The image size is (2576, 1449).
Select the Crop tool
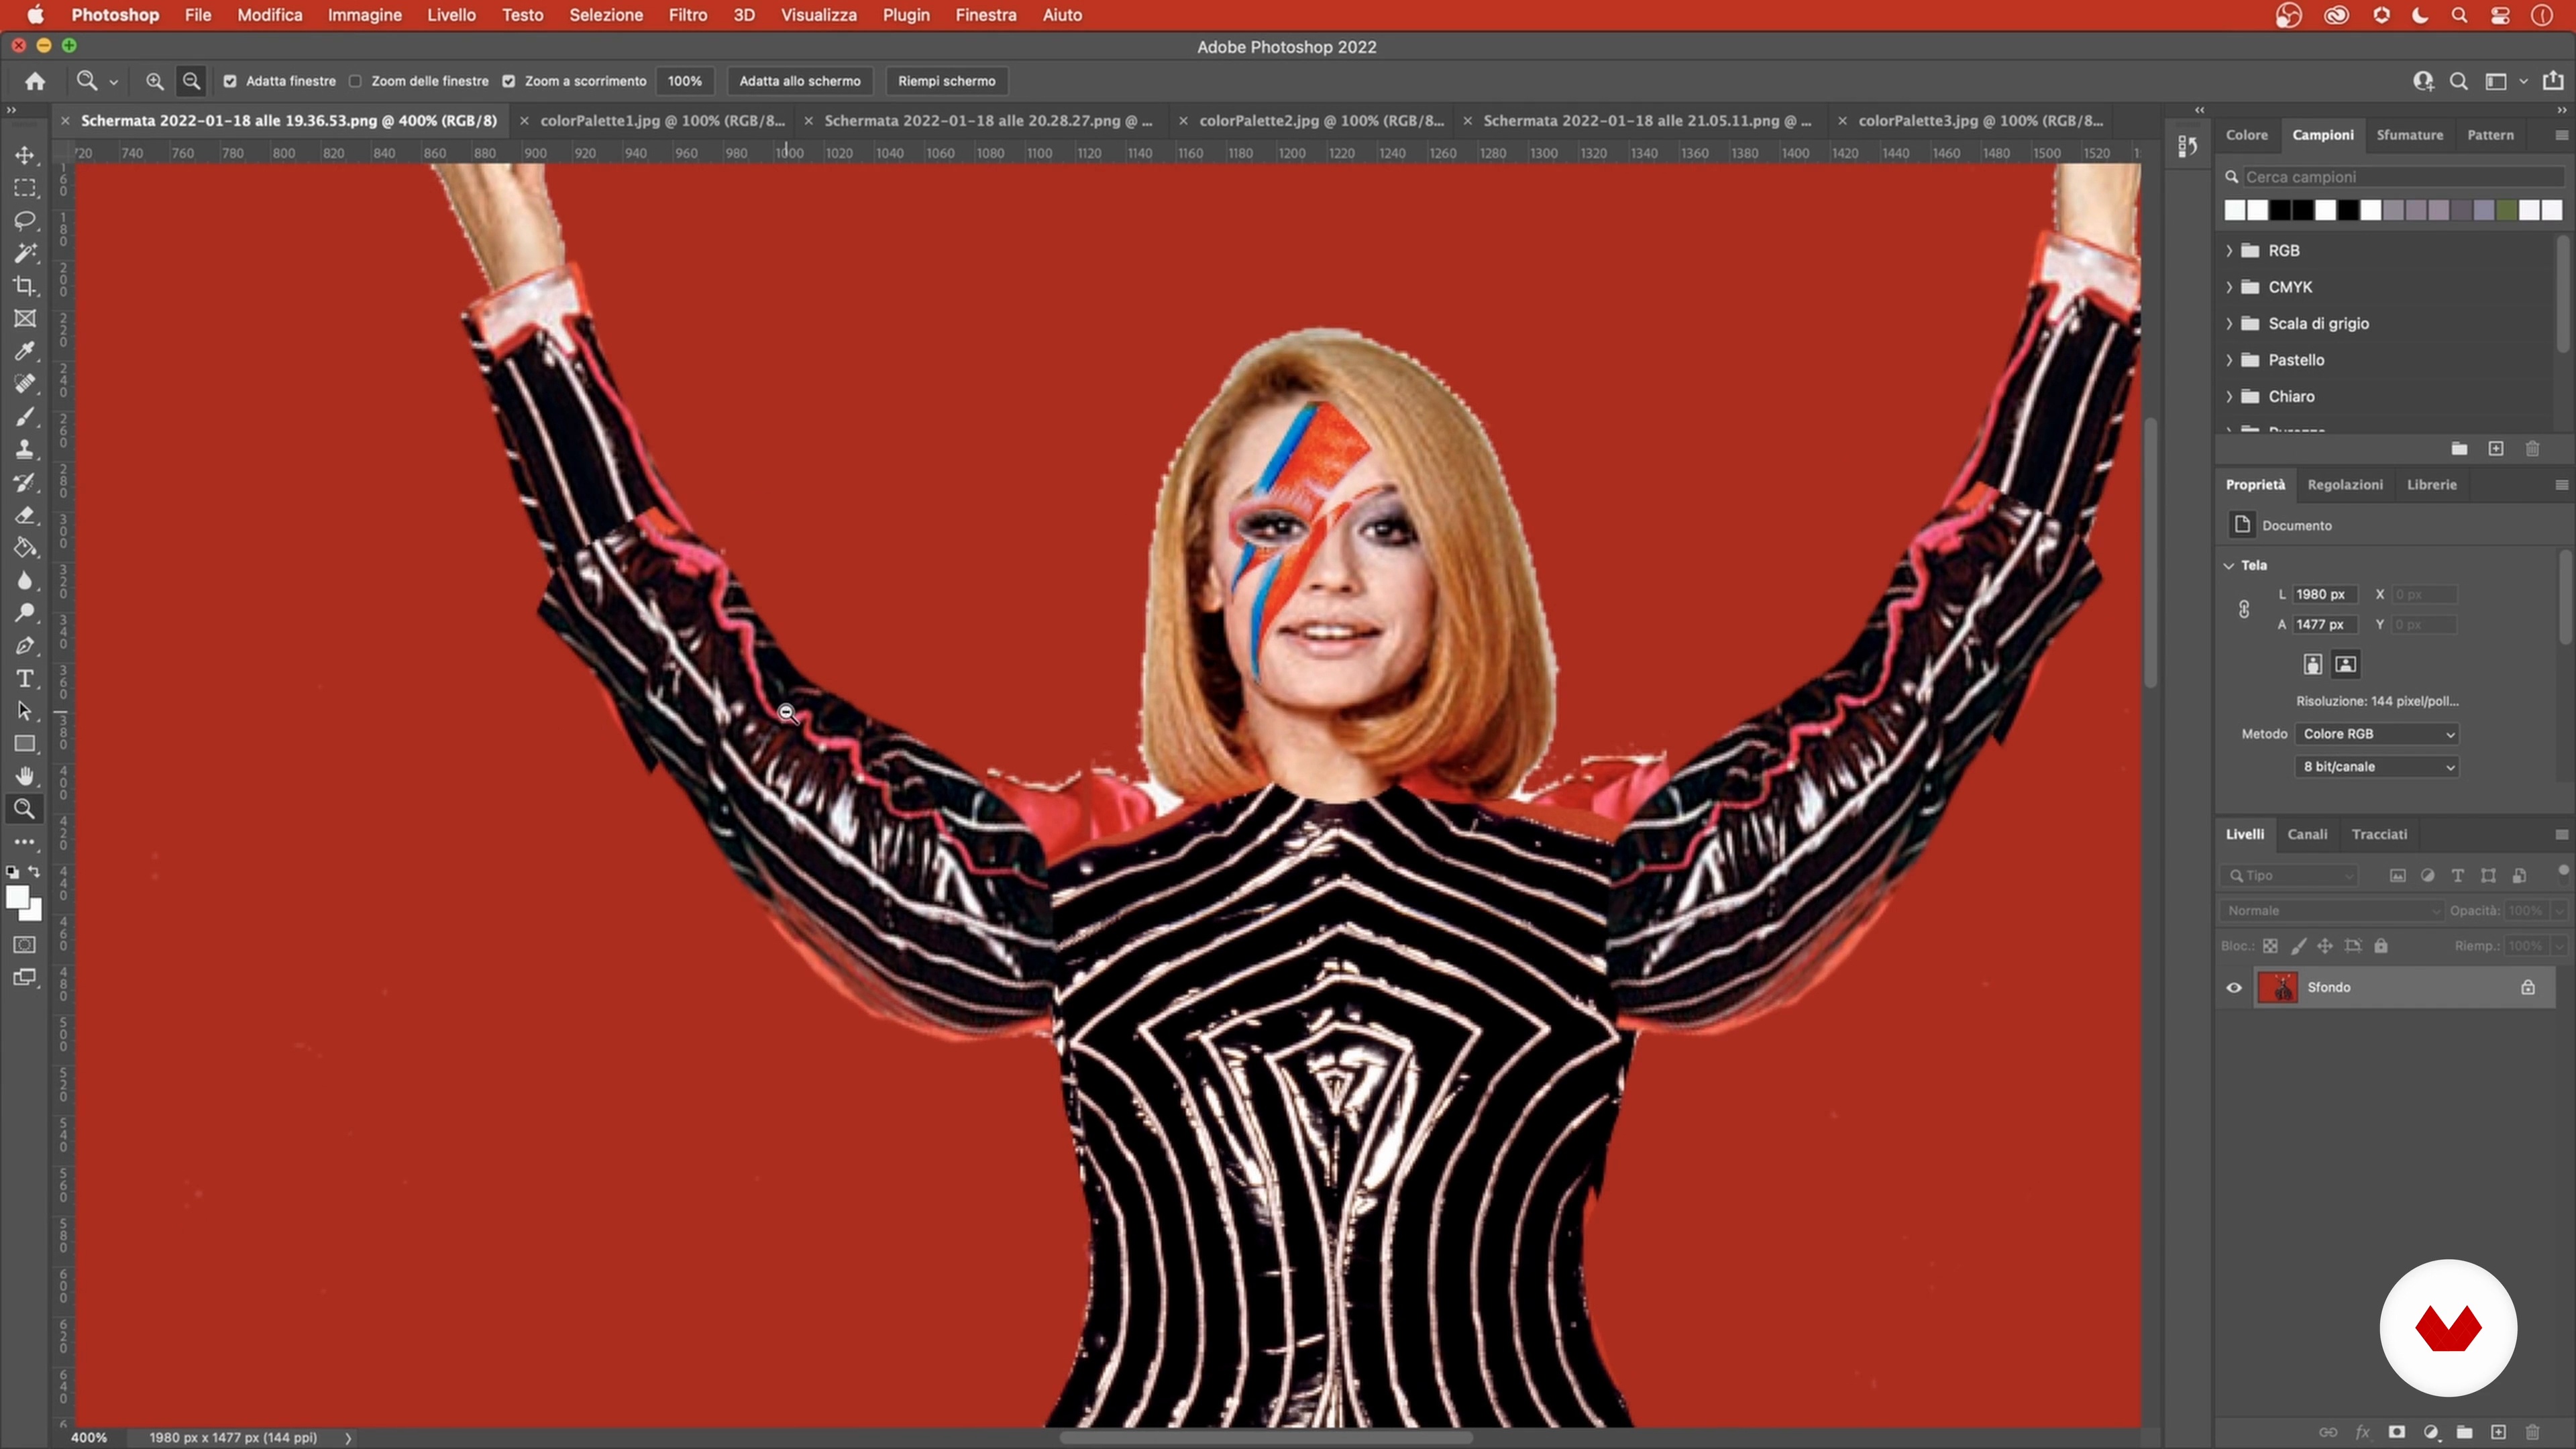click(25, 286)
